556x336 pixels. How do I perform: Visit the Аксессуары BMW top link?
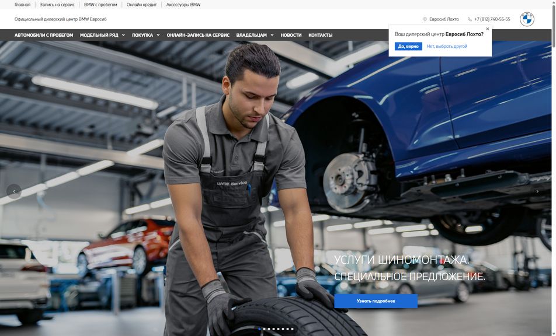[183, 5]
